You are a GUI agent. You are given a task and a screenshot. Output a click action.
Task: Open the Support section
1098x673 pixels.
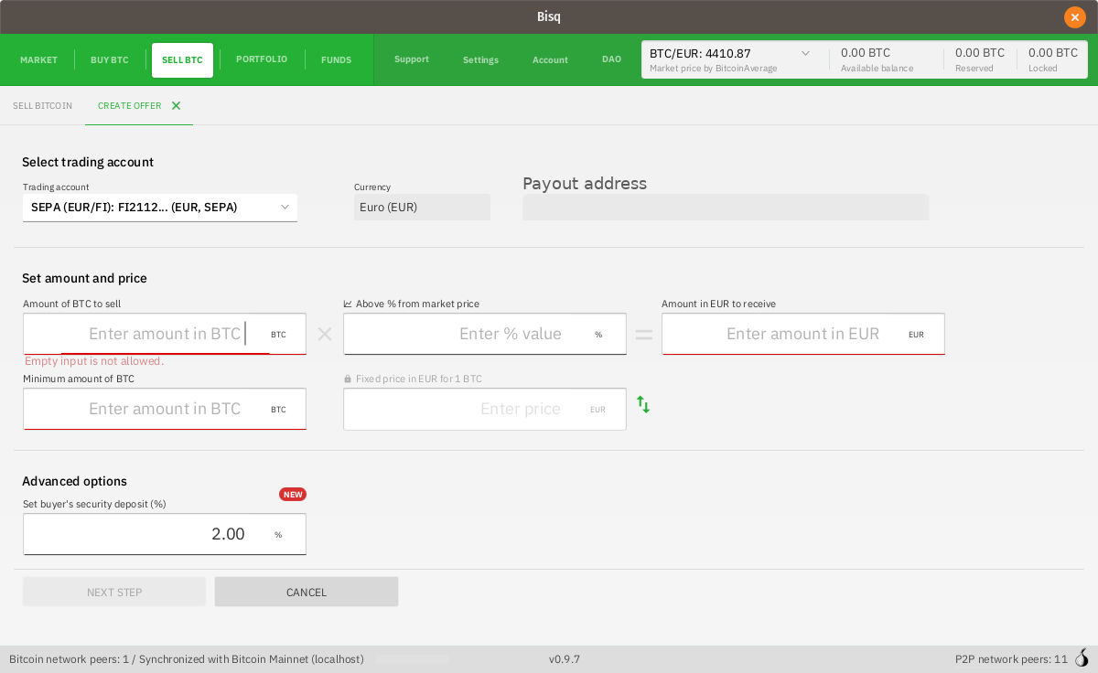(412, 59)
